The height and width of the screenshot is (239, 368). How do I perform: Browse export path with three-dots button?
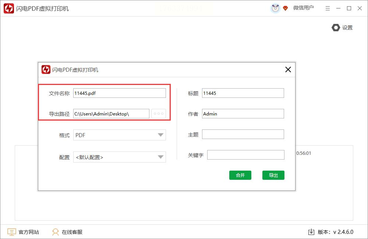159,114
